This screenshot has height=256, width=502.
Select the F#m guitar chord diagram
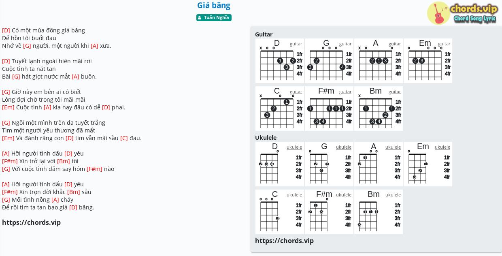coord(329,109)
